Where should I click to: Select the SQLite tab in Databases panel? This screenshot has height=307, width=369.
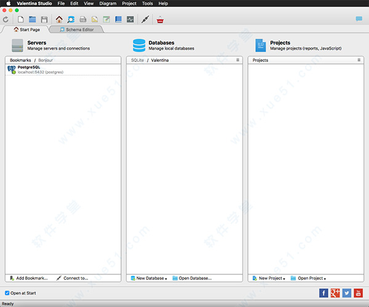tap(137, 60)
